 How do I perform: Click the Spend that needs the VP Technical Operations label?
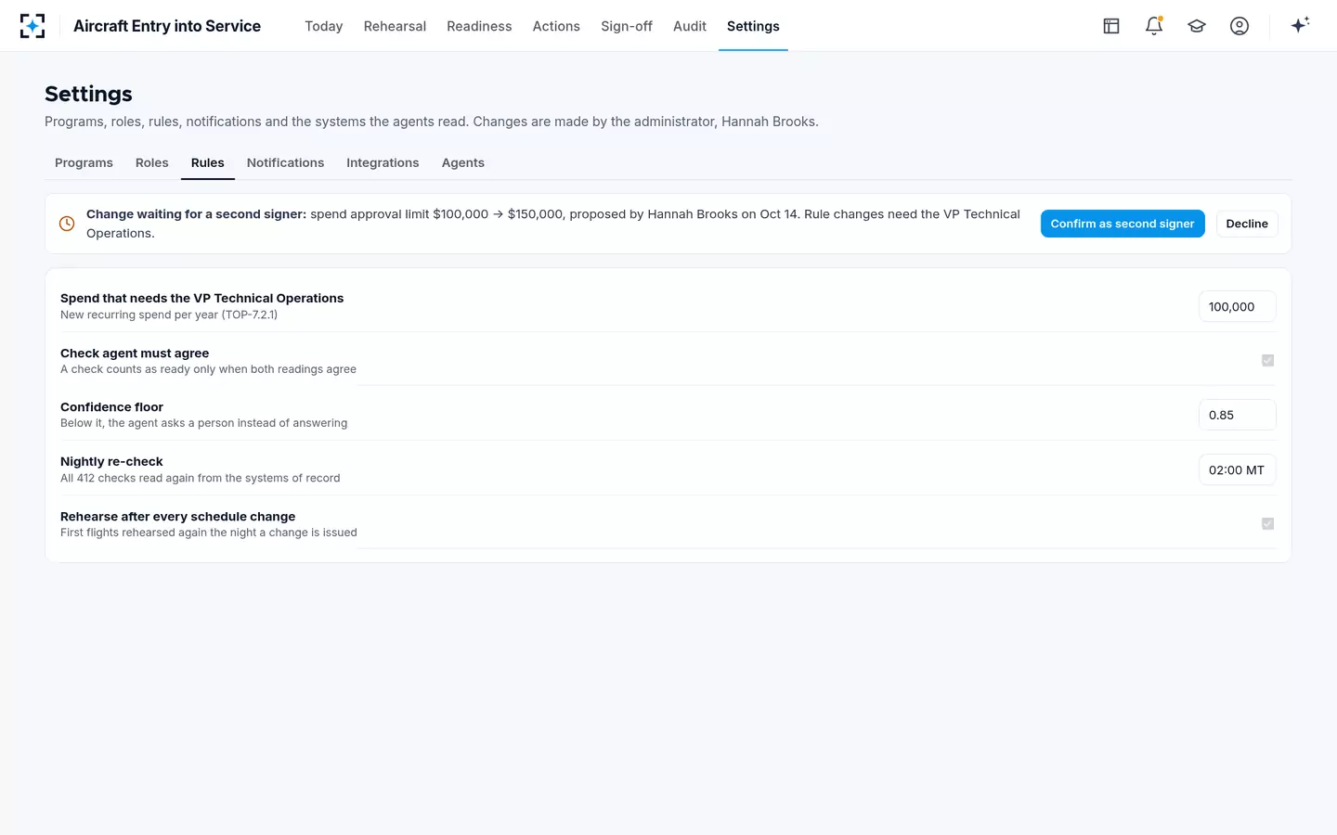pos(201,298)
